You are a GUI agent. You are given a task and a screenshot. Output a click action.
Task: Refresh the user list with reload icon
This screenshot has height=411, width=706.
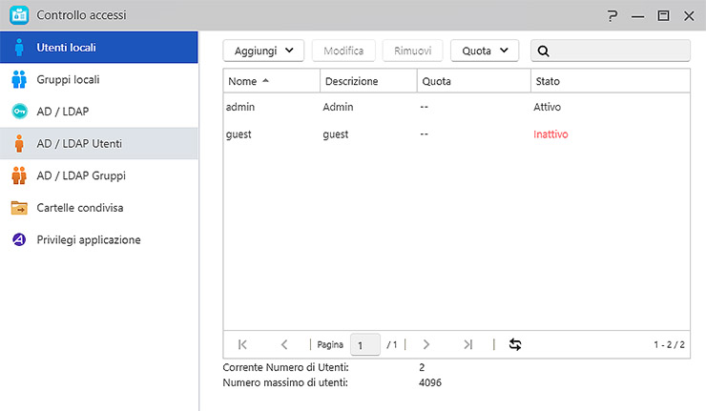coord(515,344)
